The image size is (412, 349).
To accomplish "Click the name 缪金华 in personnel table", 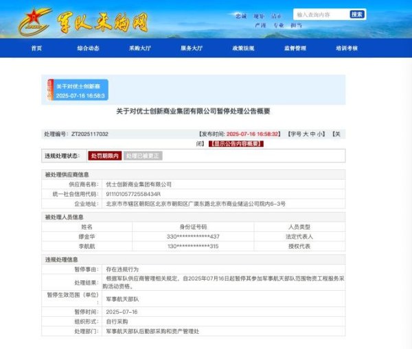I will click(x=87, y=237).
